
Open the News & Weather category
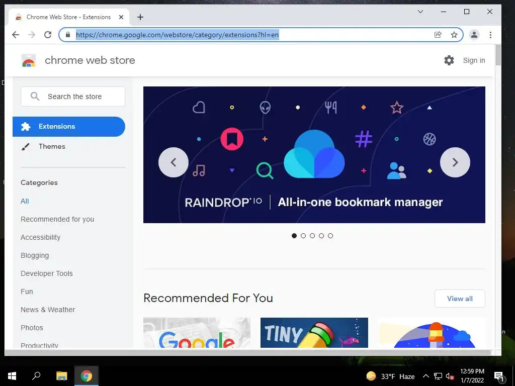coord(48,310)
